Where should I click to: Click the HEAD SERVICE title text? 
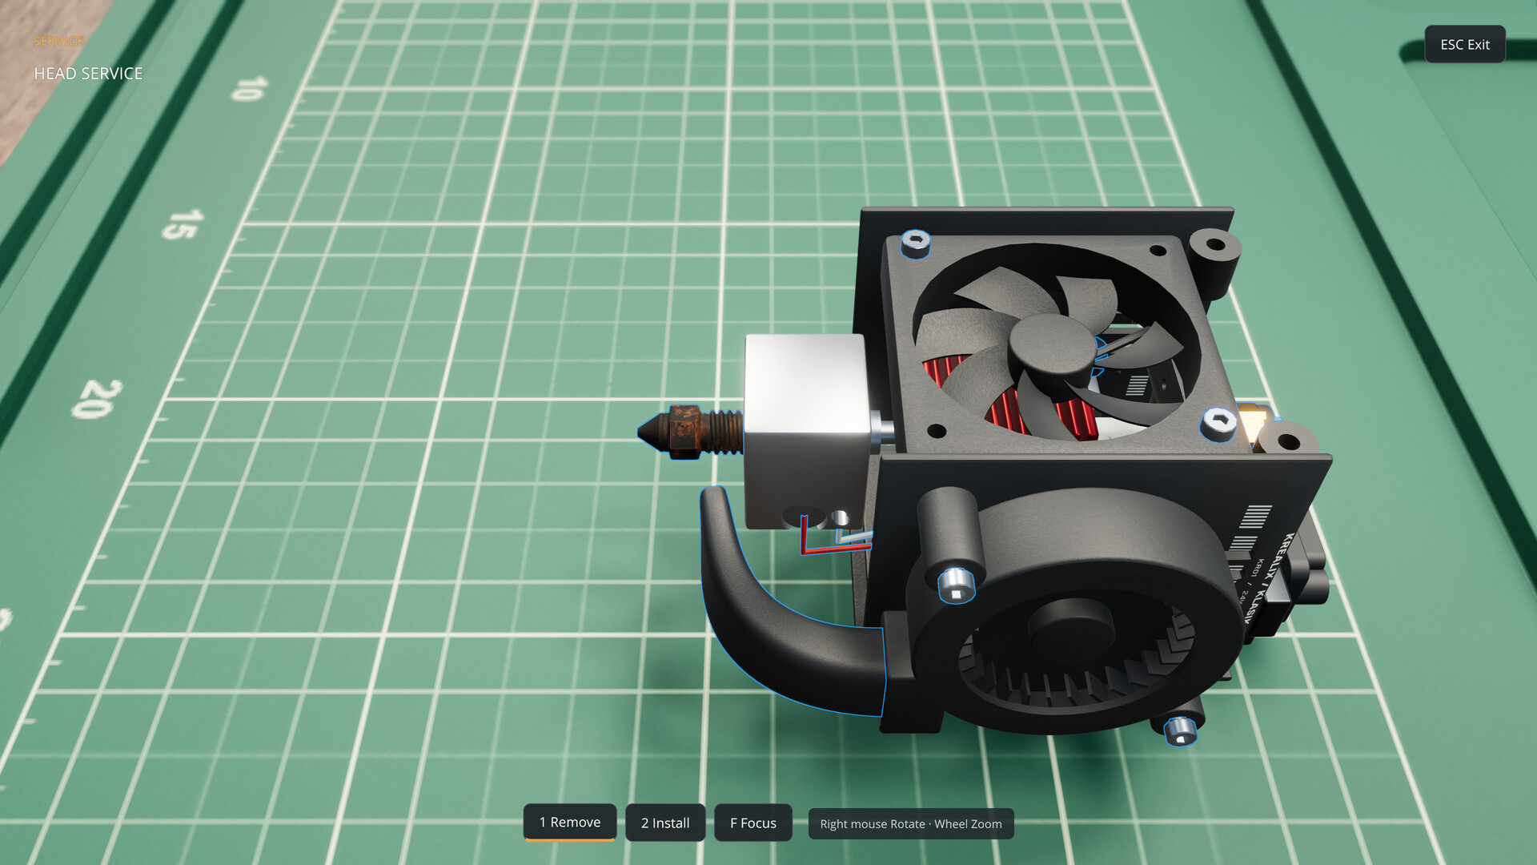click(88, 74)
